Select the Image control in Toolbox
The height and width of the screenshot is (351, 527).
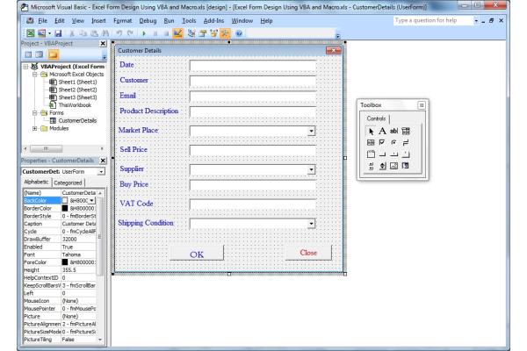393,166
